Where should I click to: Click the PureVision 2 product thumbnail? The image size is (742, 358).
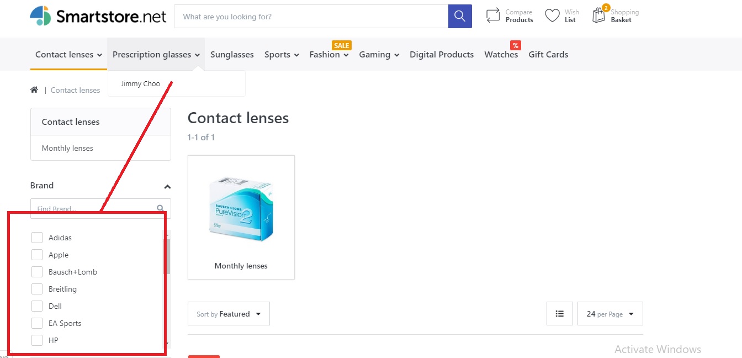(241, 210)
